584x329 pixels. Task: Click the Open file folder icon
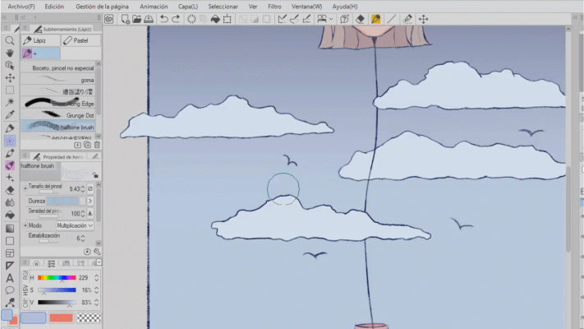tap(136, 19)
